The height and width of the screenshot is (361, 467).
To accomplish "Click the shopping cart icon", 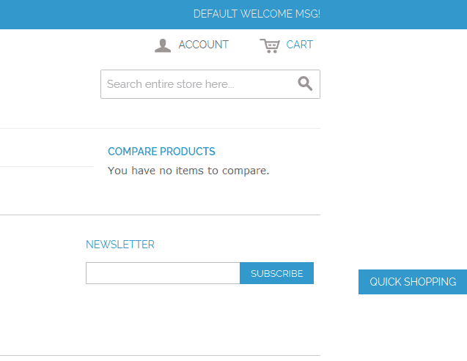I will click(x=270, y=45).
